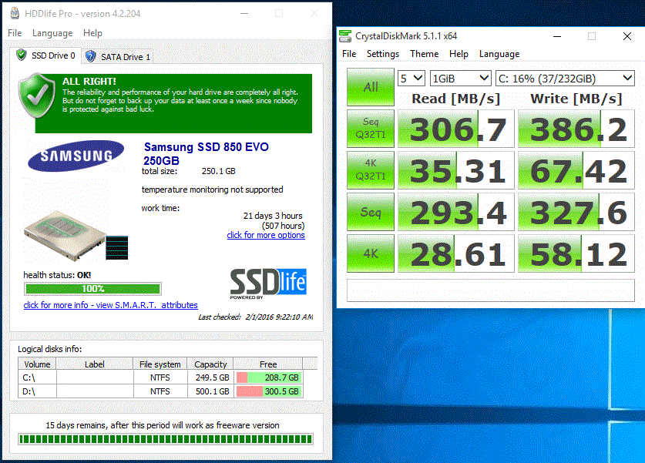Screen dimensions: 645x463
Task: Minimize the CrystalDiskMark window
Action: pos(557,36)
